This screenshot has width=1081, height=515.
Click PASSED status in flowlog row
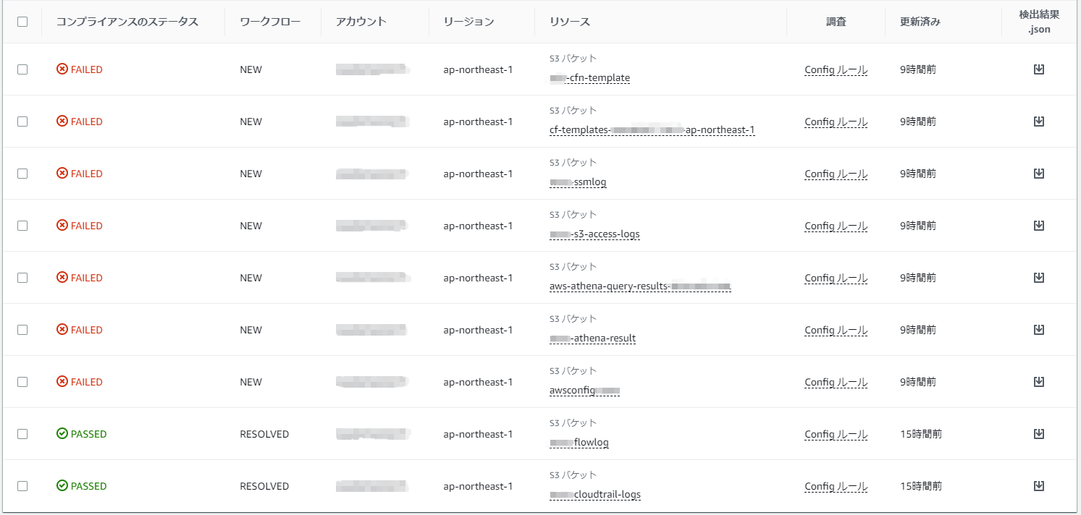[81, 434]
